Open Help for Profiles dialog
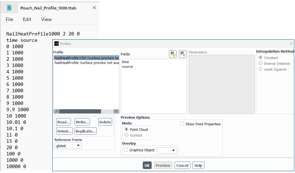 pos(198,165)
